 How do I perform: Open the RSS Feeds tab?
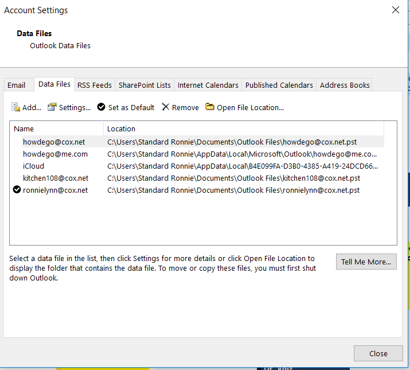tap(95, 85)
